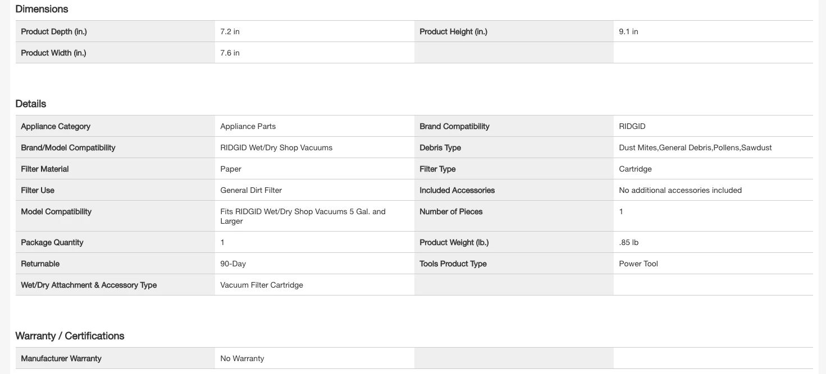The image size is (826, 374).
Task: Click the Tools Product Type value Power Tool
Action: (x=638, y=264)
